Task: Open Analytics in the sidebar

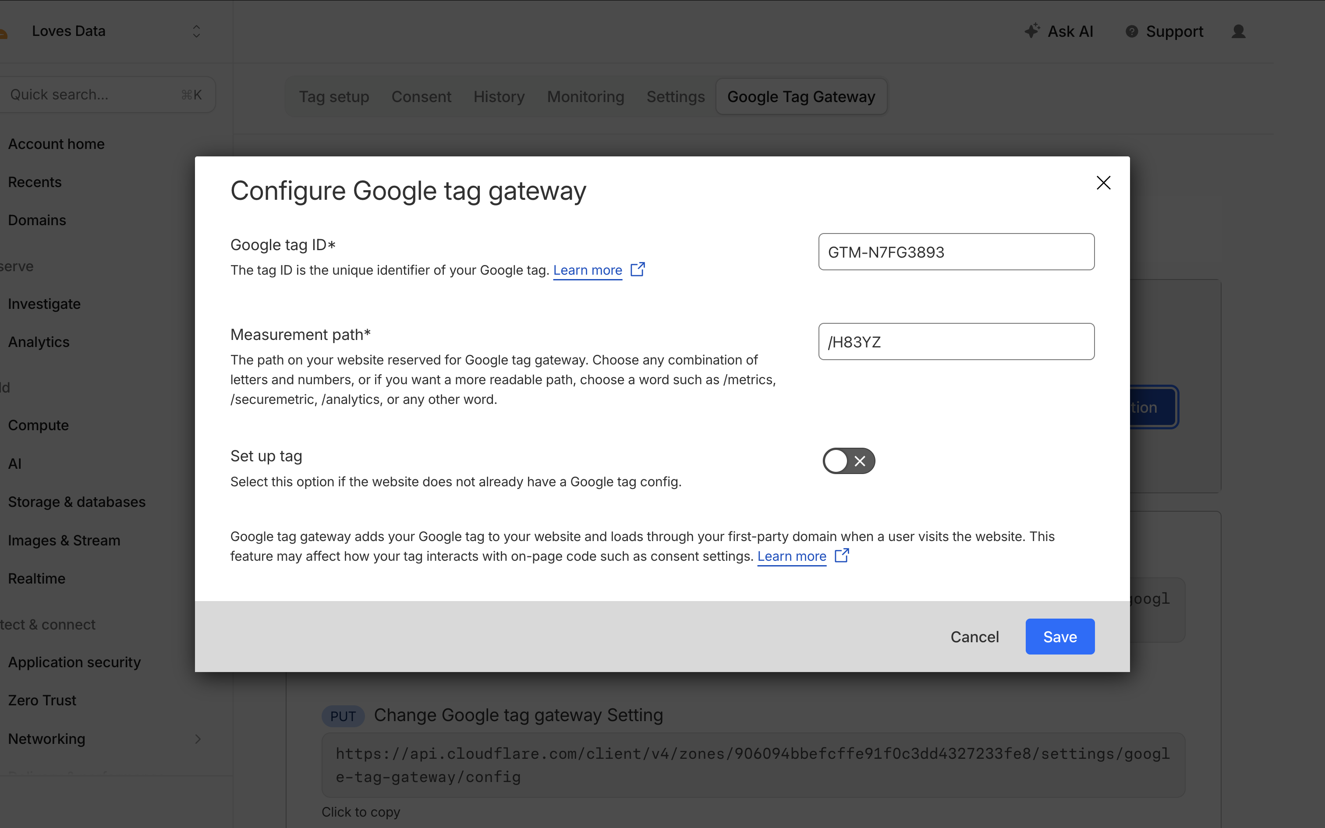Action: pyautogui.click(x=38, y=342)
